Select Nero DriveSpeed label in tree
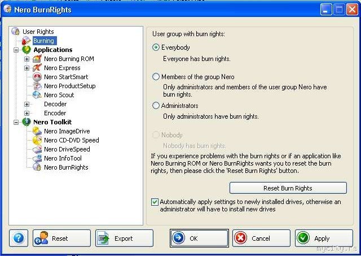Image resolution: width=361 pixels, height=256 pixels. [x=67, y=149]
